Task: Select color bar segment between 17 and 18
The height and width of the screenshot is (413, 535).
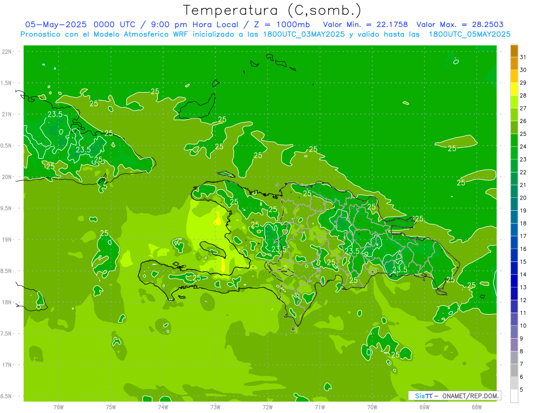Action: pos(514,230)
